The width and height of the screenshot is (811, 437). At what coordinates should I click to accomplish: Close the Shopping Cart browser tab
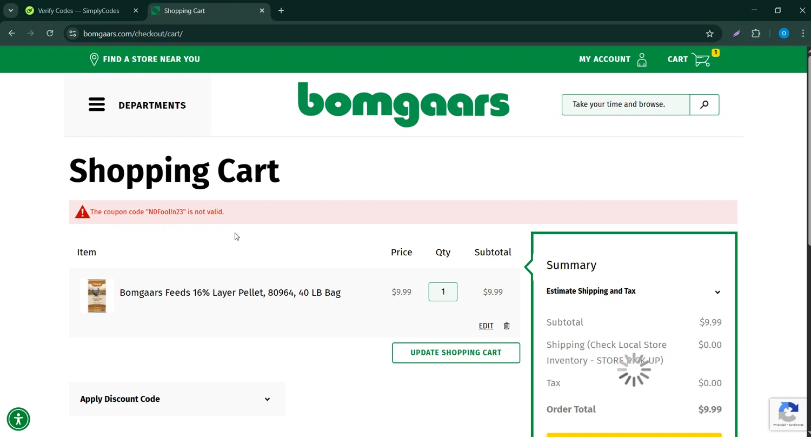coord(262,10)
